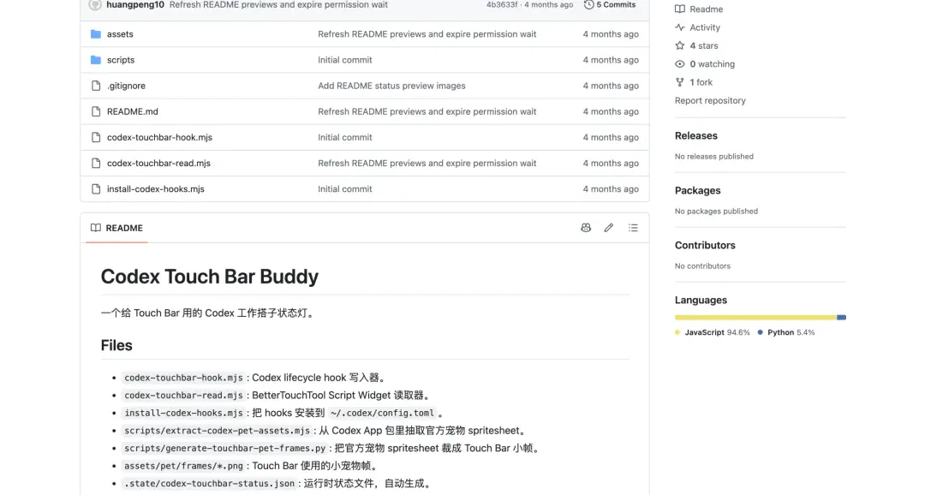Screen dimensions: 925x495
Task: Click 'scripts/generate-touchbar-pet-frames.py' code text
Action: tap(224, 449)
